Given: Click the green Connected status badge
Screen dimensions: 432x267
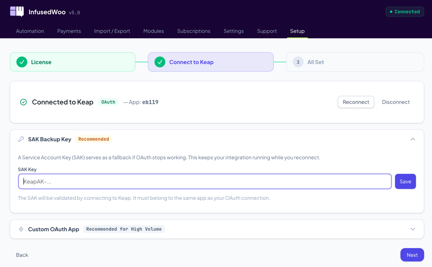Looking at the screenshot, I should (x=404, y=12).
